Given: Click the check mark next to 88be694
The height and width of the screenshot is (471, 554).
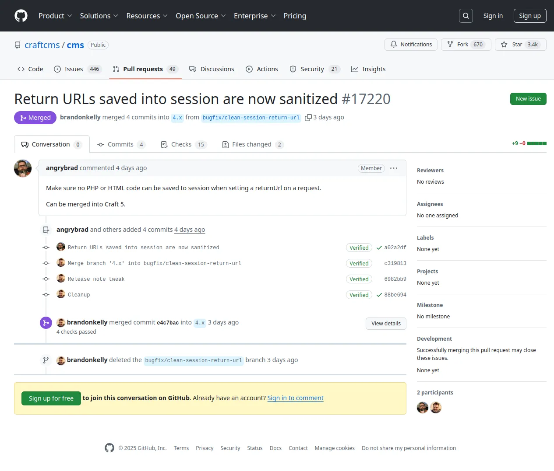Looking at the screenshot, I should tap(379, 295).
